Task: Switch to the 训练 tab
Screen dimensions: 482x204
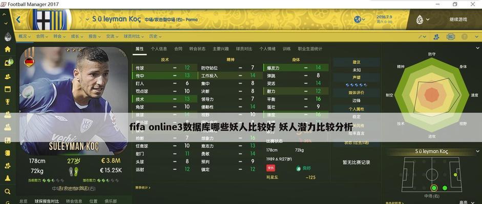Action: tap(286, 48)
